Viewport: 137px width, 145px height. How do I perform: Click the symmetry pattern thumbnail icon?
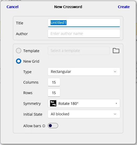[x=53, y=103]
